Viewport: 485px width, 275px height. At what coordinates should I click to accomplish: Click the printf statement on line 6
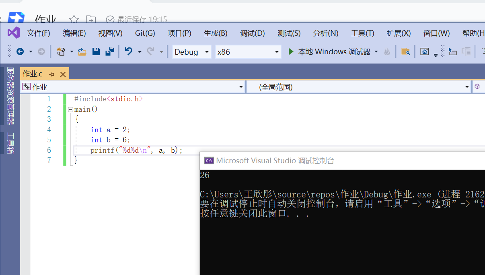click(x=136, y=150)
